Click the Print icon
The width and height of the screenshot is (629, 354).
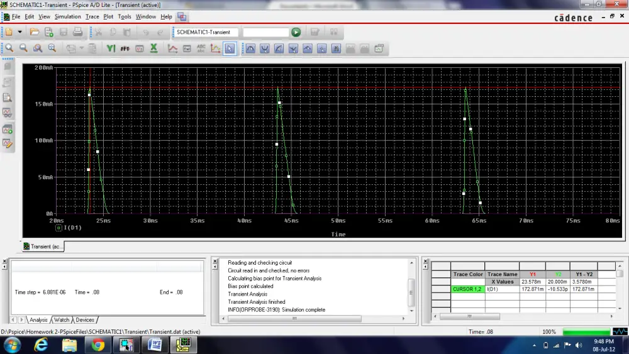pos(78,31)
